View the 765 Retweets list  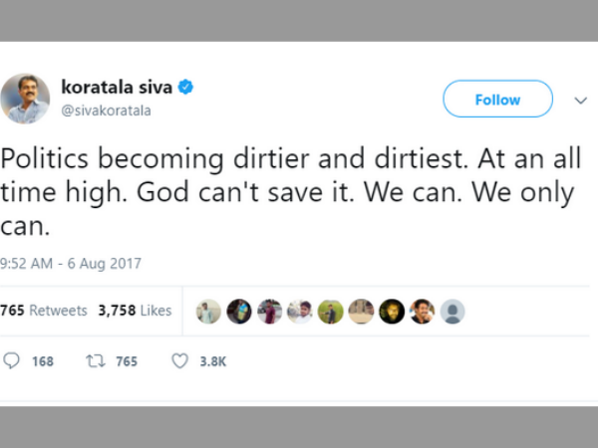[44, 311]
